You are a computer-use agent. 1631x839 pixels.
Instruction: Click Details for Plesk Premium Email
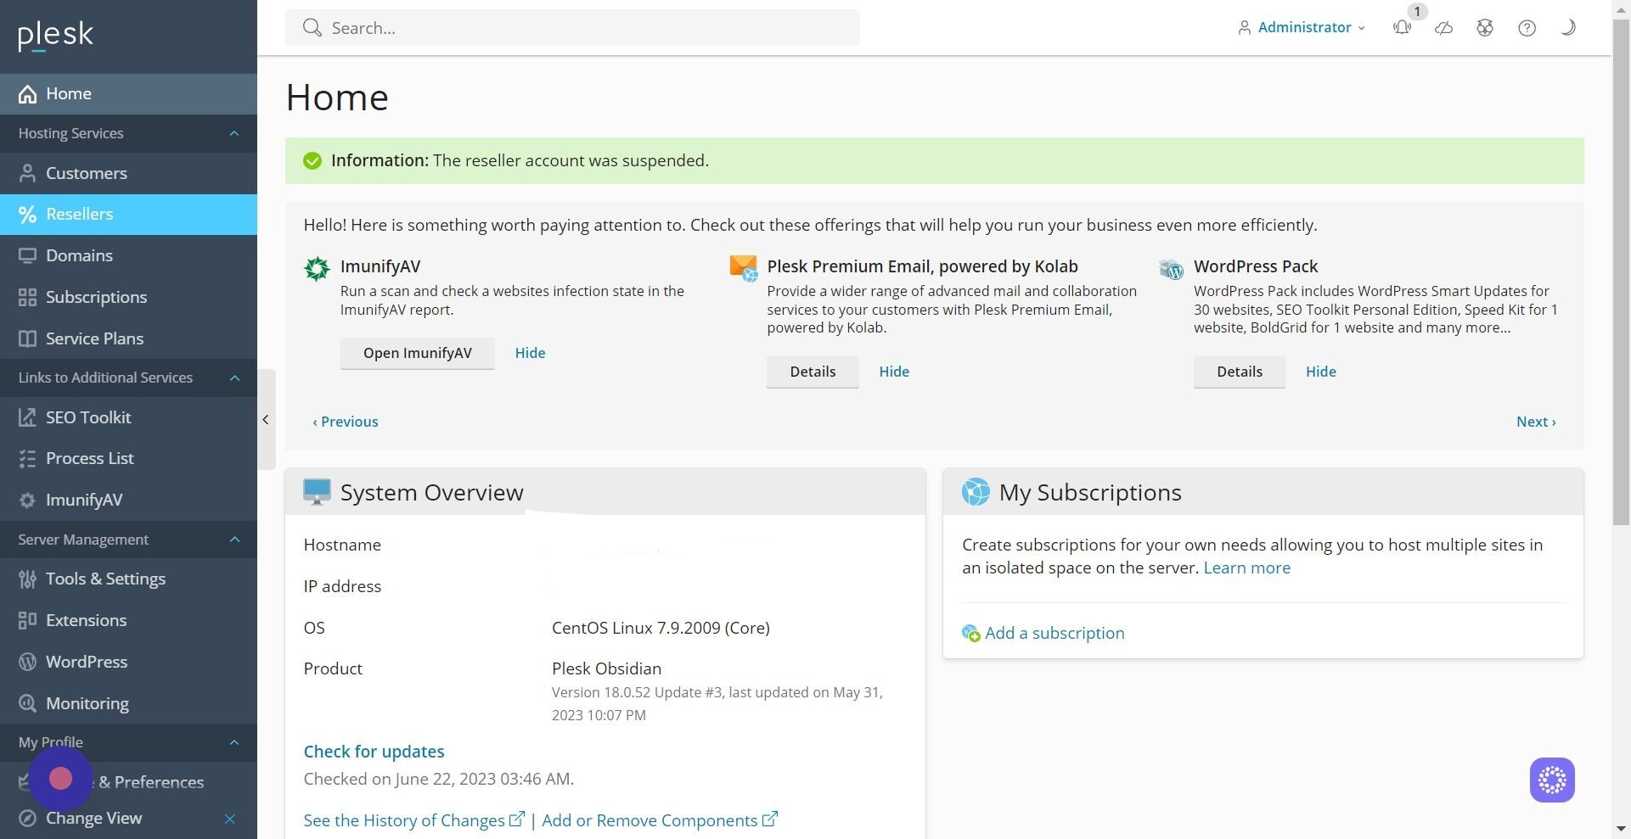[x=813, y=372]
